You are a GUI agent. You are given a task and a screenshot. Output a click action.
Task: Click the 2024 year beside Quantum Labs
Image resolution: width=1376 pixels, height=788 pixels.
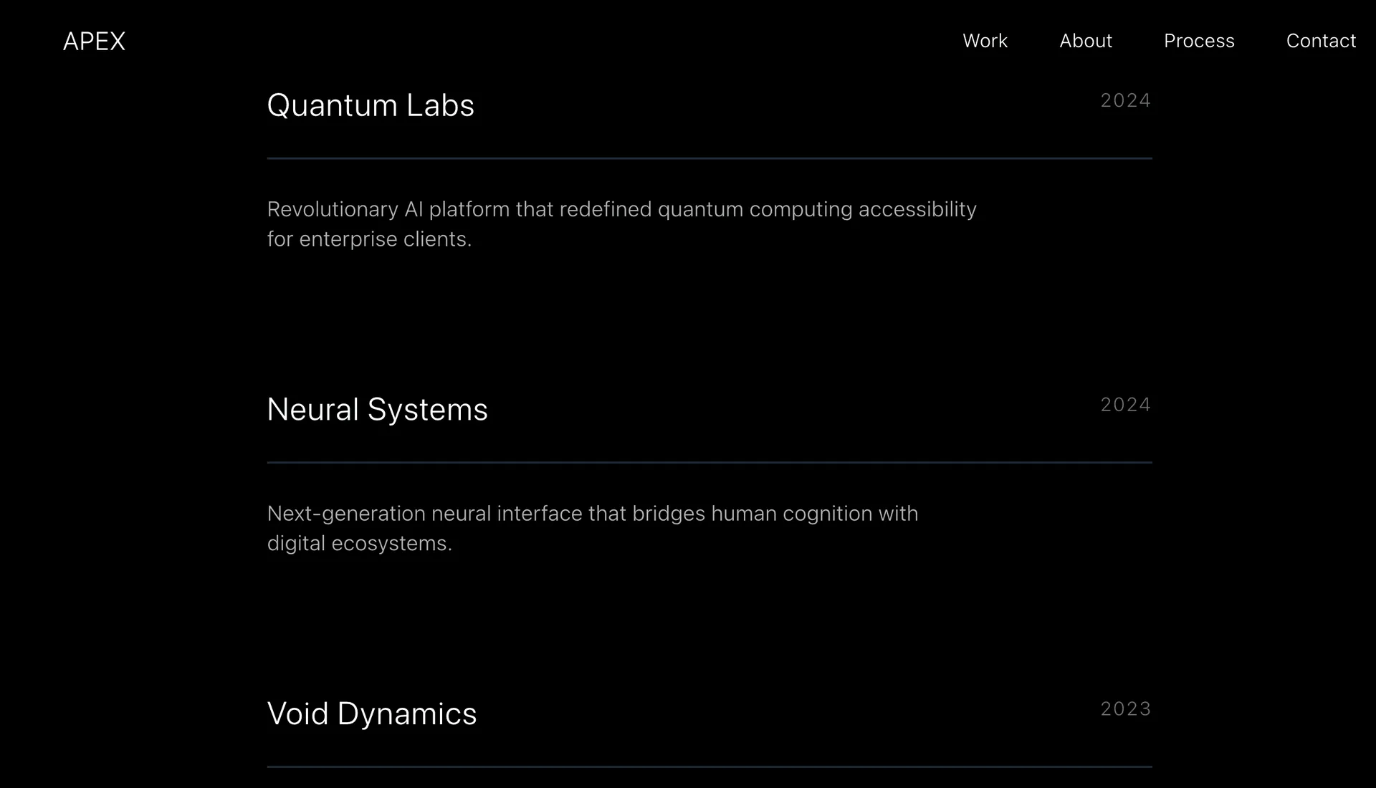click(1125, 100)
